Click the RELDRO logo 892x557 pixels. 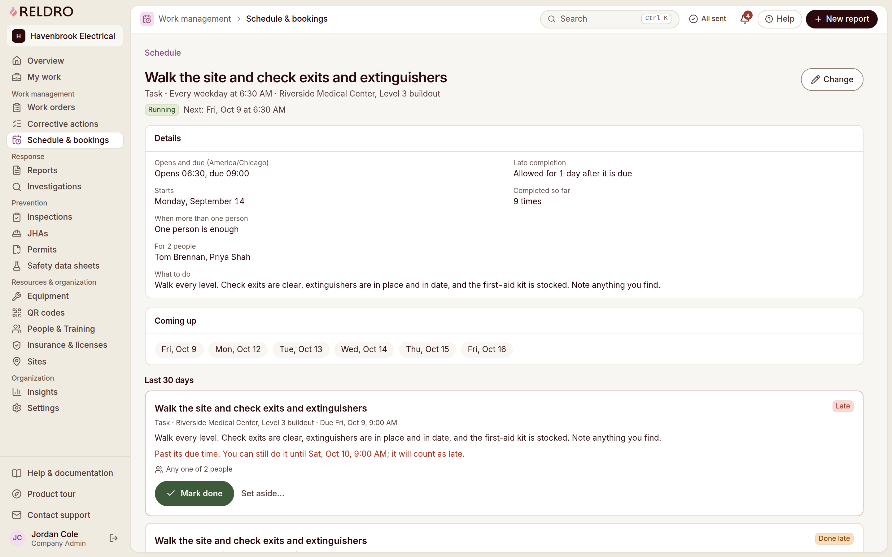pos(41,11)
